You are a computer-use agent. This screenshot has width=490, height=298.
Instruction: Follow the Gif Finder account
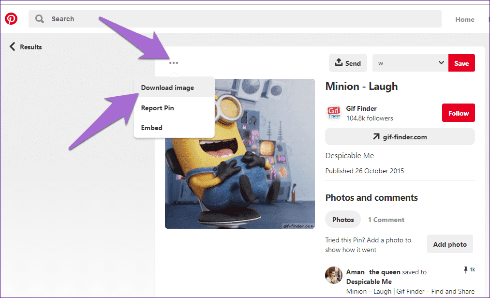point(458,113)
